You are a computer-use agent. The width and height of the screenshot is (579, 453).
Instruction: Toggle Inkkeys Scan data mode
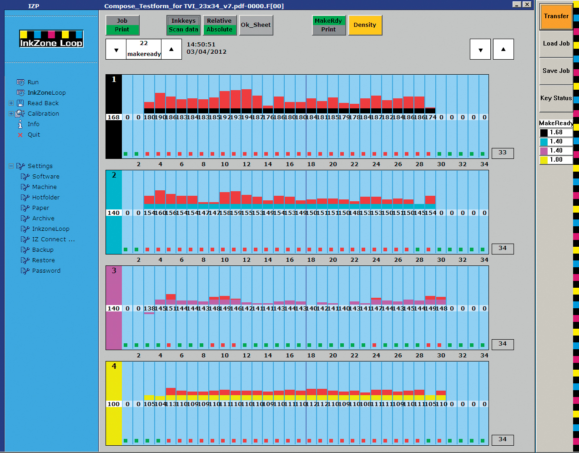[183, 25]
